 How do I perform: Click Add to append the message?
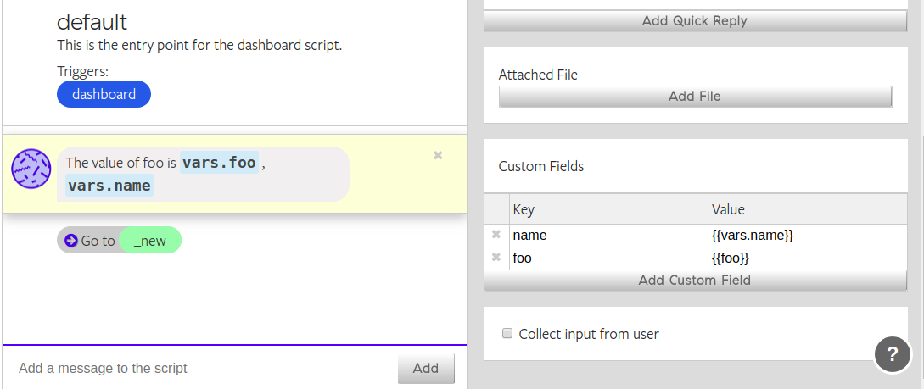coord(425,369)
